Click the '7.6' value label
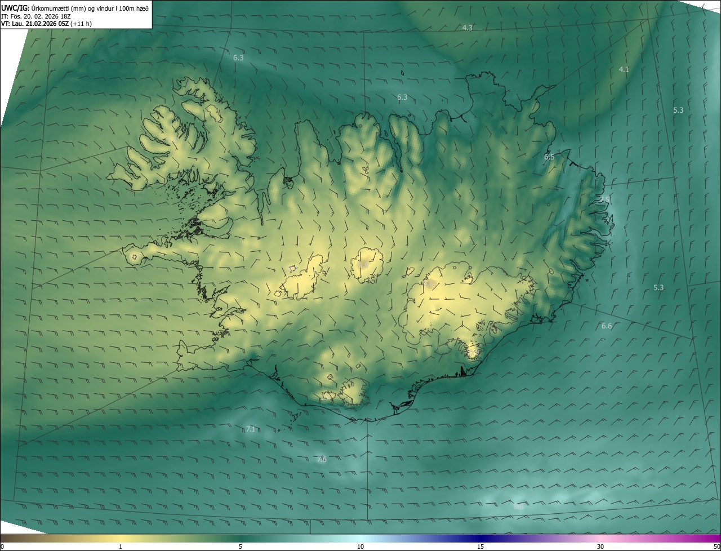Image resolution: width=721 pixels, height=551 pixels. [x=322, y=459]
